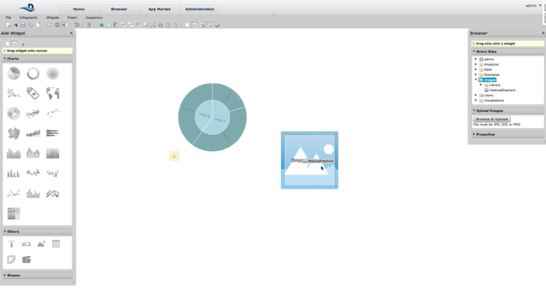Image resolution: width=546 pixels, height=308 pixels.
Task: Select the Examples folder in tree
Action: coord(490,75)
